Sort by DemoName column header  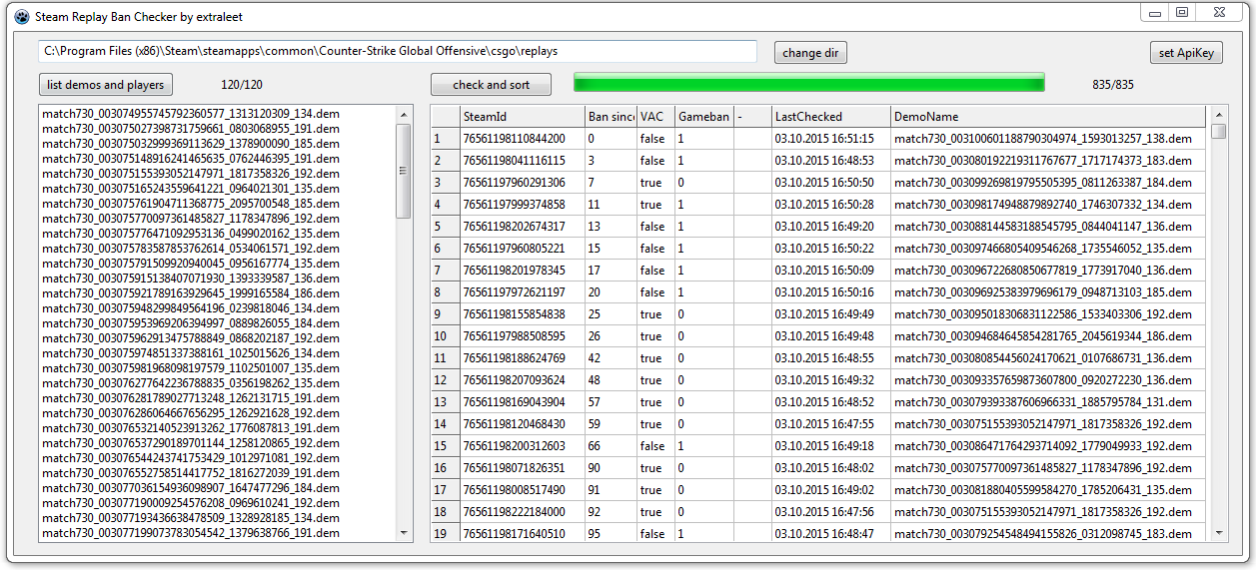coord(1048,117)
